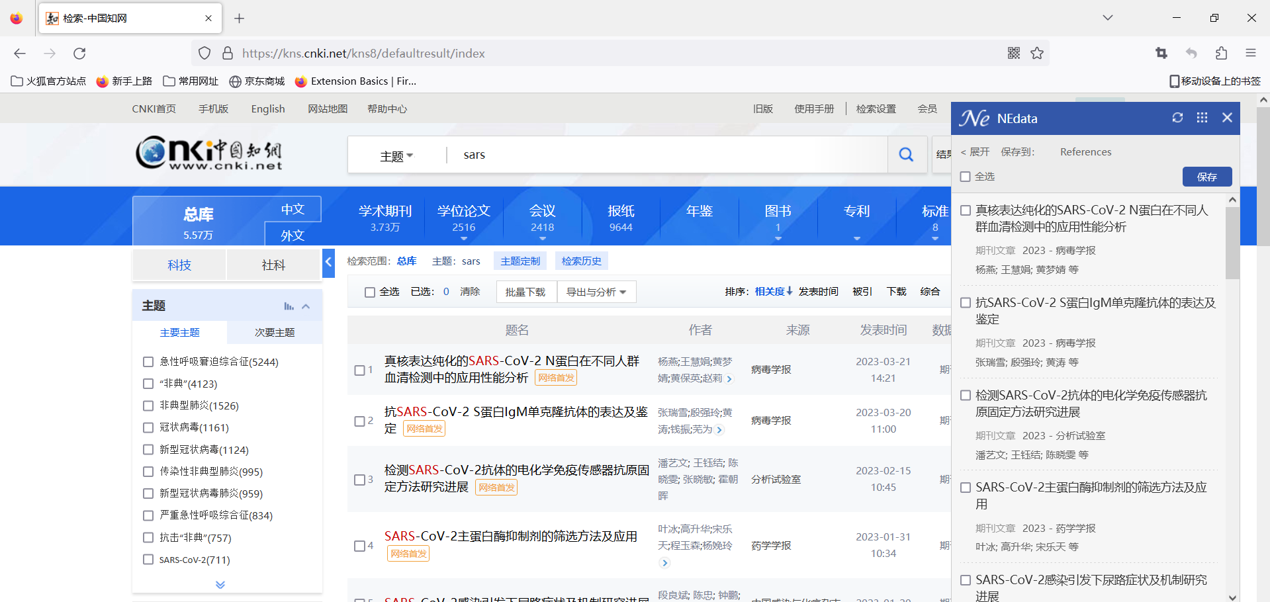1270x602 pixels.
Task: Expand more authors for result 4
Action: pyautogui.click(x=664, y=563)
